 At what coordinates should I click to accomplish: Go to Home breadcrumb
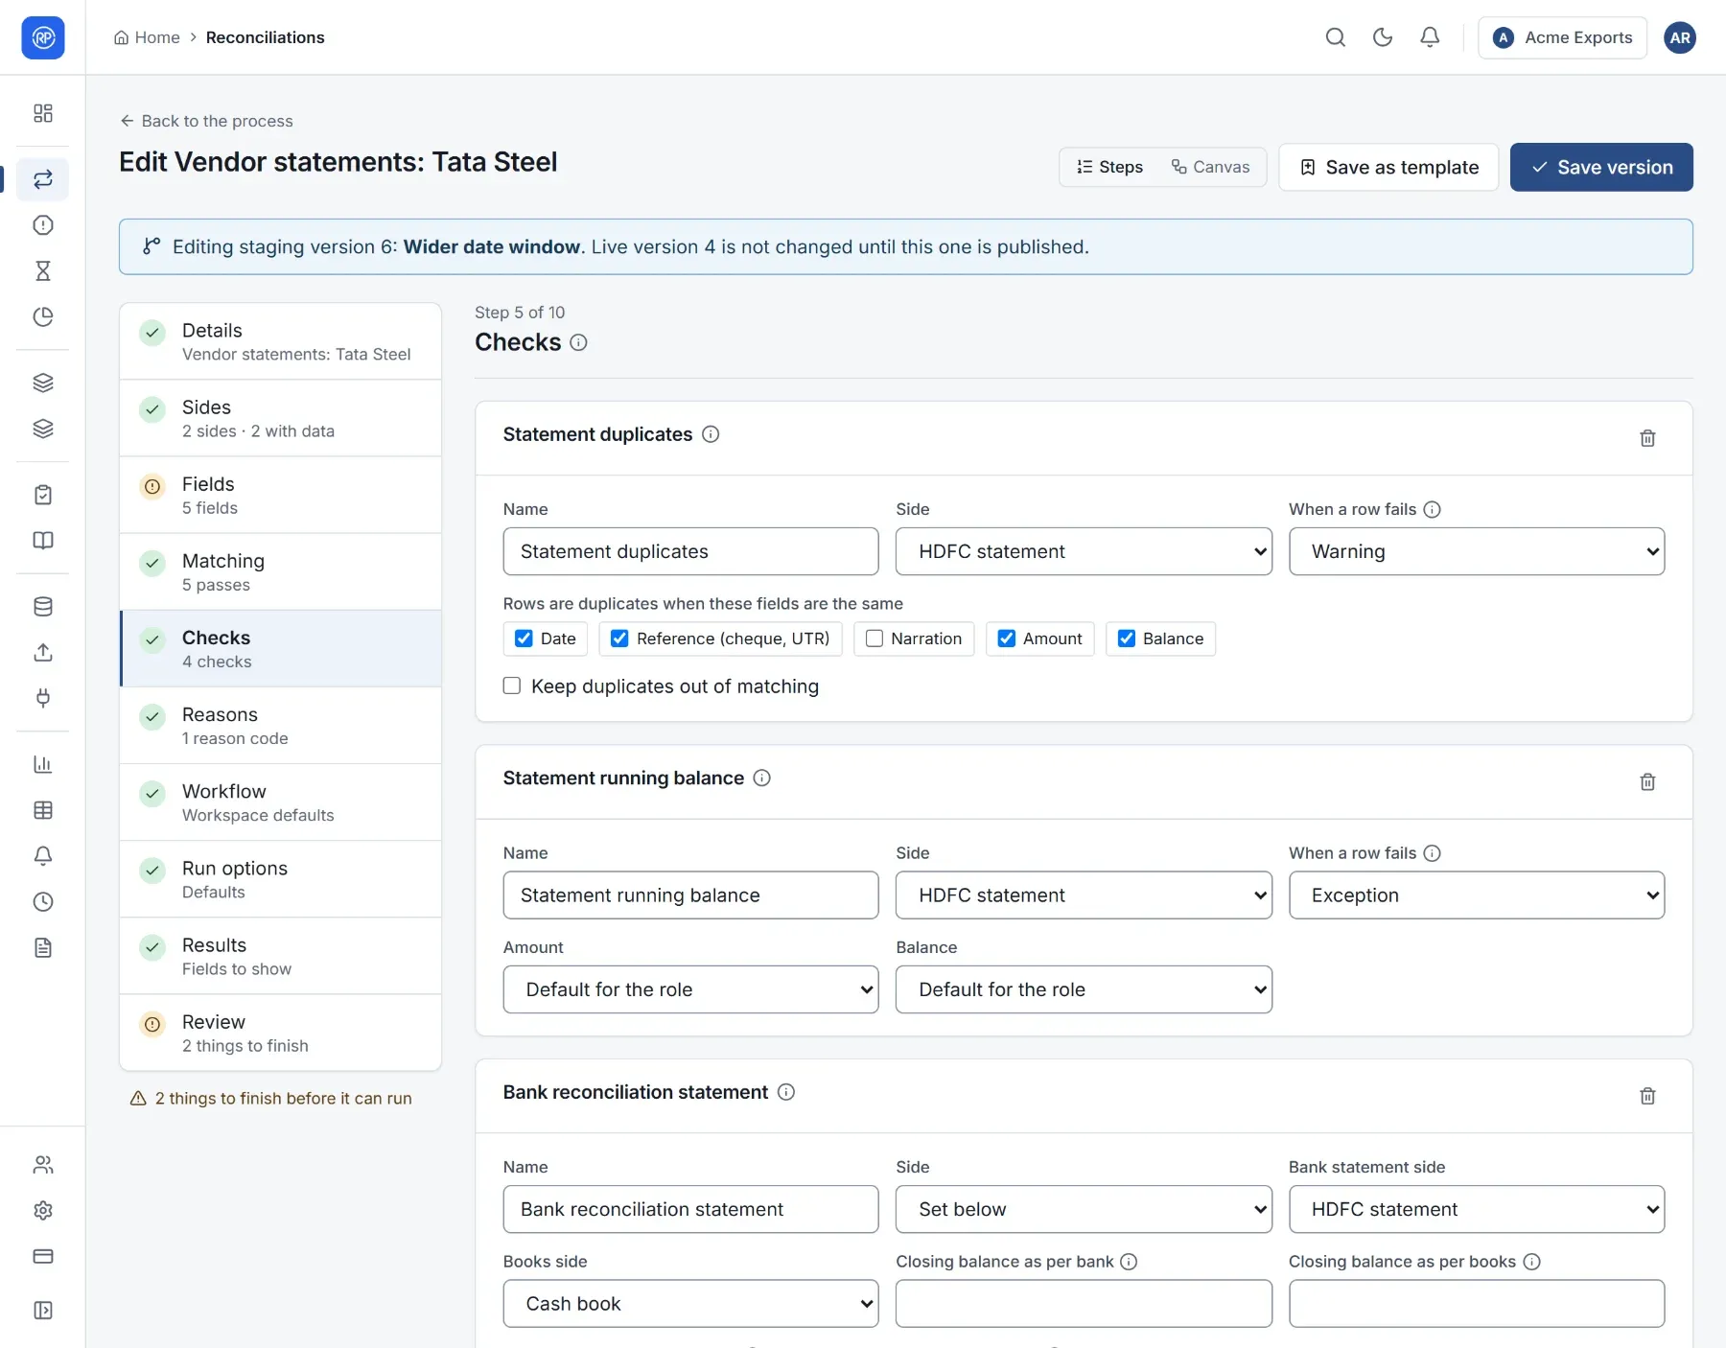click(x=147, y=37)
